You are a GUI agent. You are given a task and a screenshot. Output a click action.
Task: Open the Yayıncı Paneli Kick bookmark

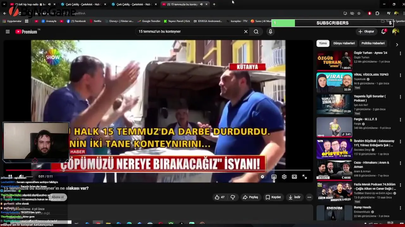[177, 21]
